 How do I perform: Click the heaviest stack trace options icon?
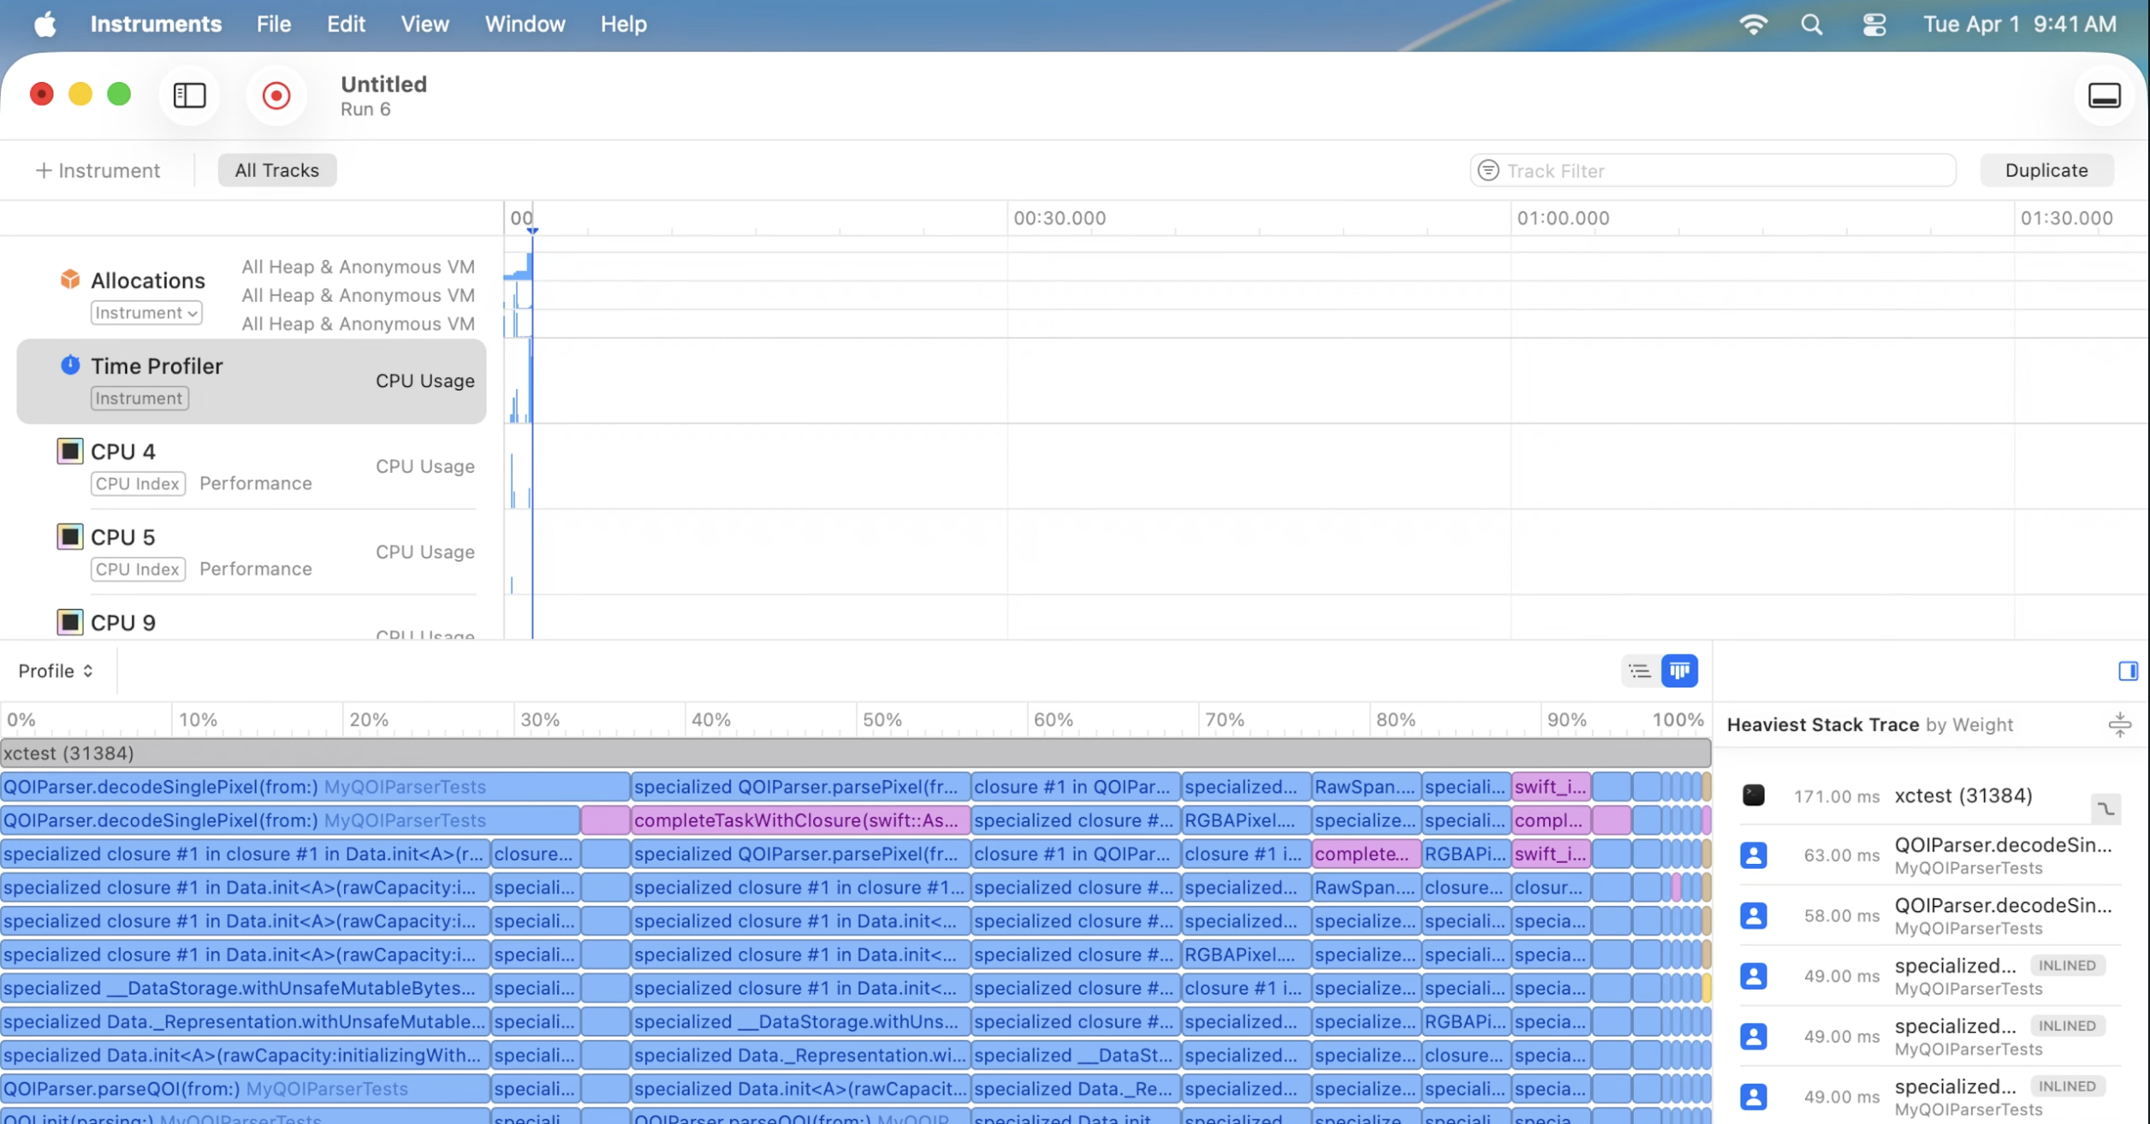[x=2119, y=725]
